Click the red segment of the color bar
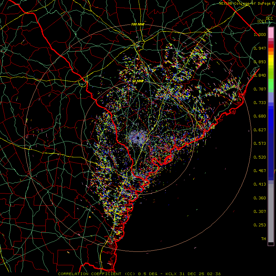276x276 pixels. tap(271, 46)
